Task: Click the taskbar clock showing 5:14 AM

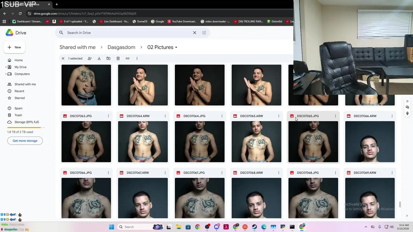Action: 404,227
